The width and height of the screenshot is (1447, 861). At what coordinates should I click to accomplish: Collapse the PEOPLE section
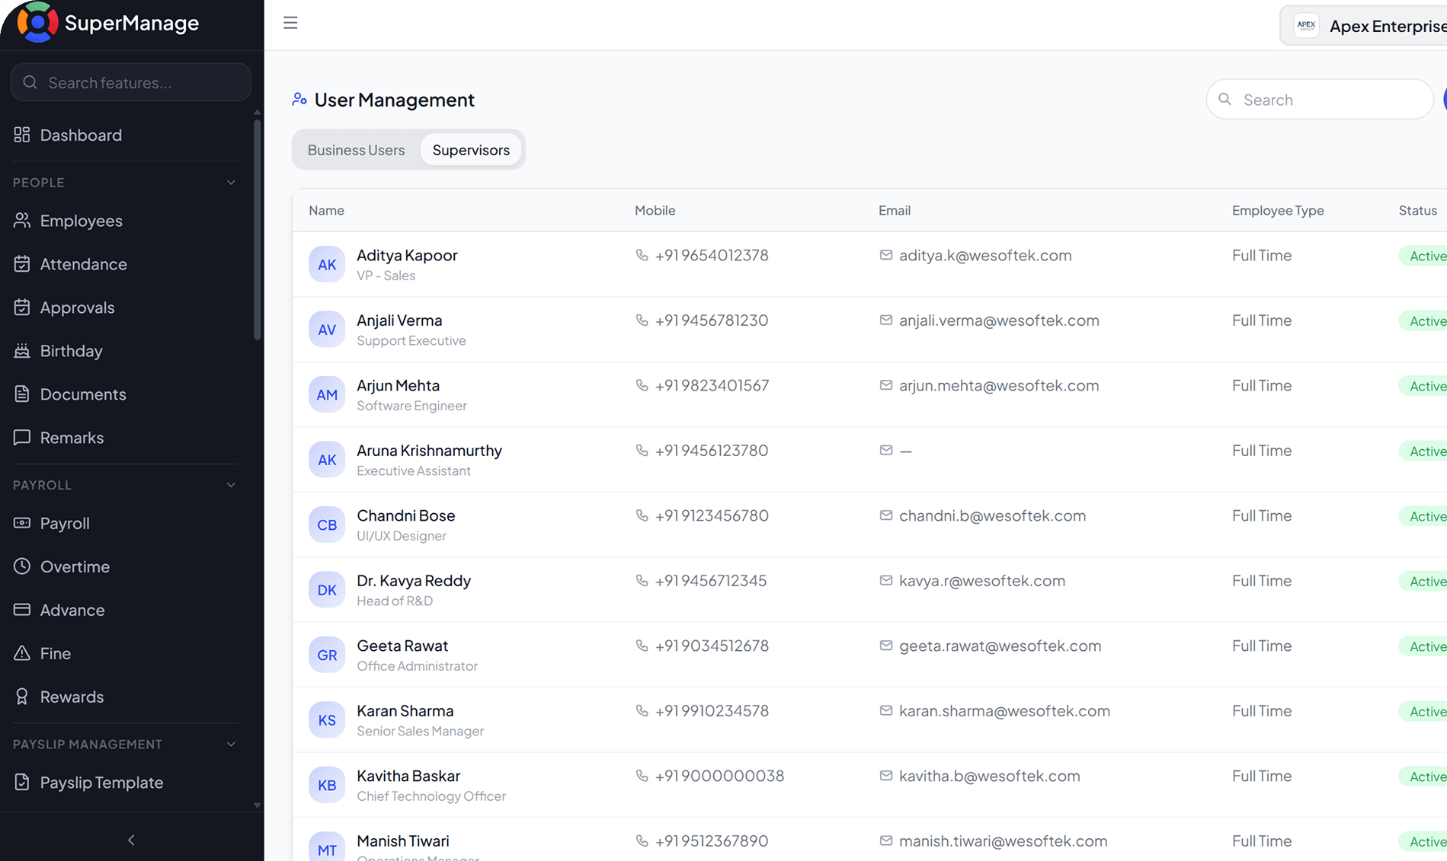pos(231,183)
